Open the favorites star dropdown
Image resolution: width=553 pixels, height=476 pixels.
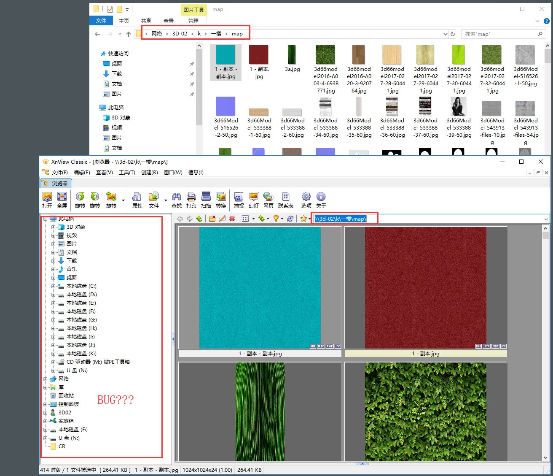coord(309,219)
